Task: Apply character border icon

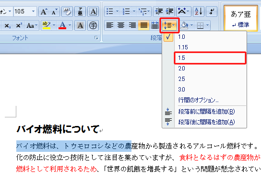Action: coord(93,11)
